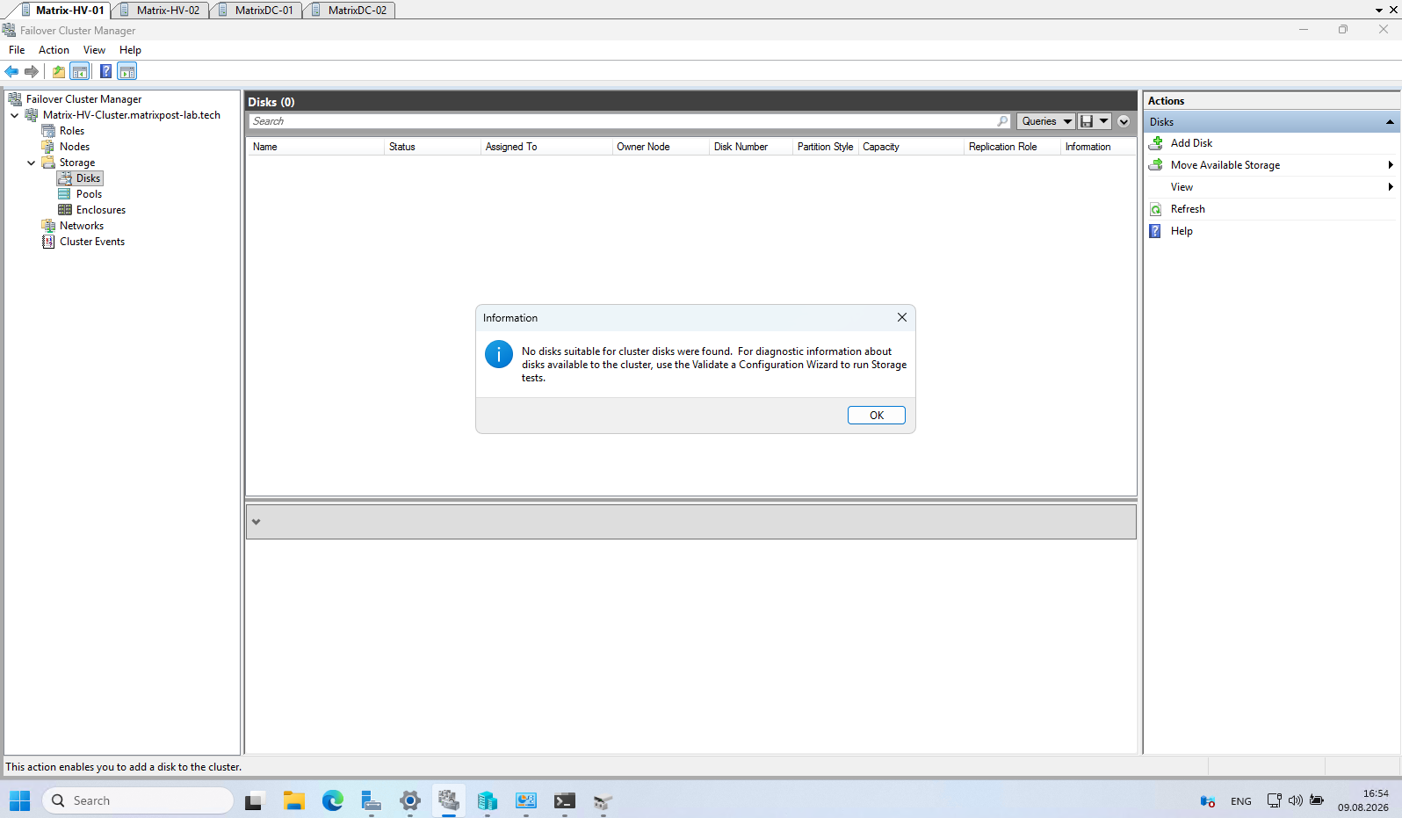Open the Roles node

click(71, 131)
